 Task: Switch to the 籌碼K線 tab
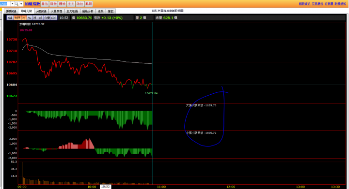tap(11, 11)
